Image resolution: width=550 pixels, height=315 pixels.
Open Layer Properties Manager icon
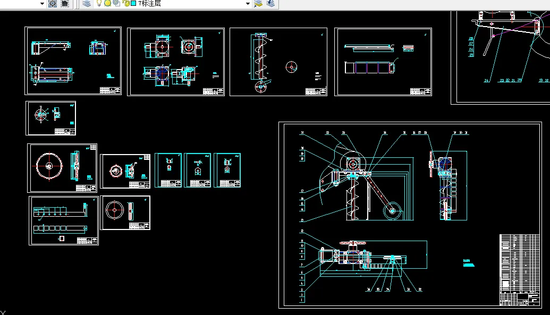pos(86,4)
